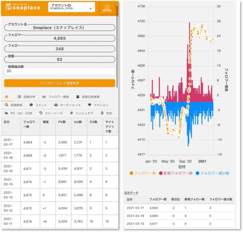Select the +6 change on 2021-03-11
243x232 pixels.
[45, 221]
